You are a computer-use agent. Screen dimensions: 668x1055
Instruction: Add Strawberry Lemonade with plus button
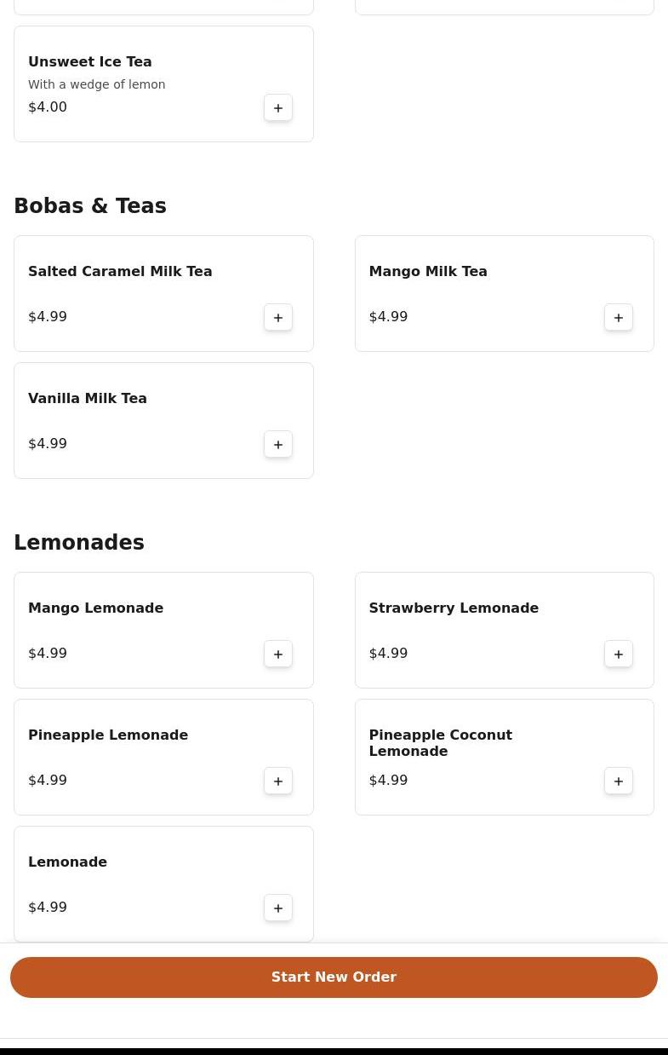619,654
